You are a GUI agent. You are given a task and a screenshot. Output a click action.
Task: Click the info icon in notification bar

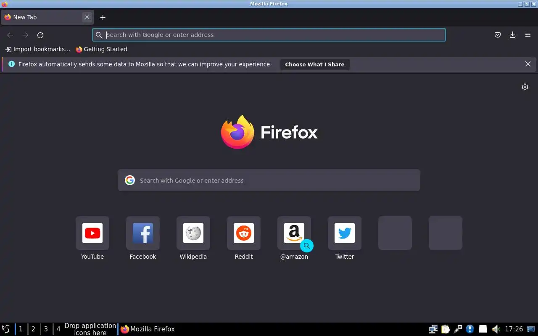tap(11, 64)
